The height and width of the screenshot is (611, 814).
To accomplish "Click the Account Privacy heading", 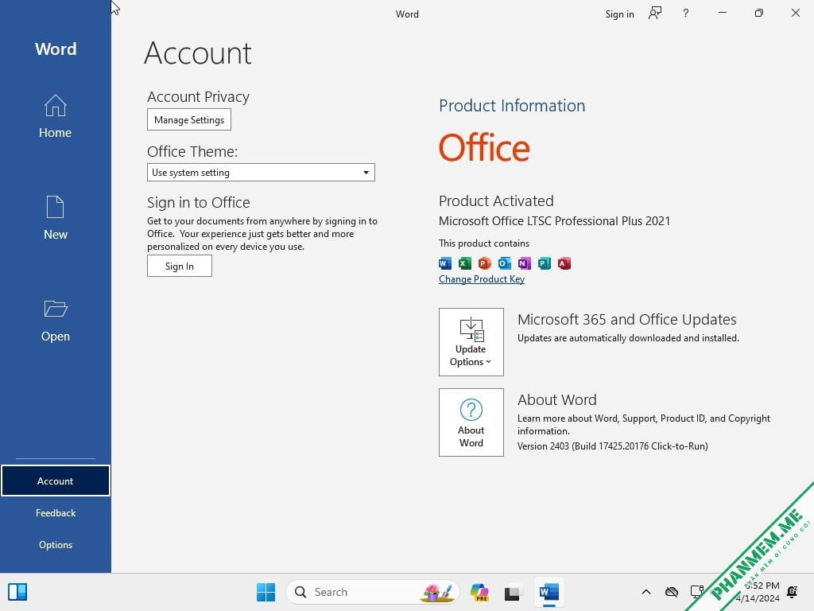I will pos(198,96).
